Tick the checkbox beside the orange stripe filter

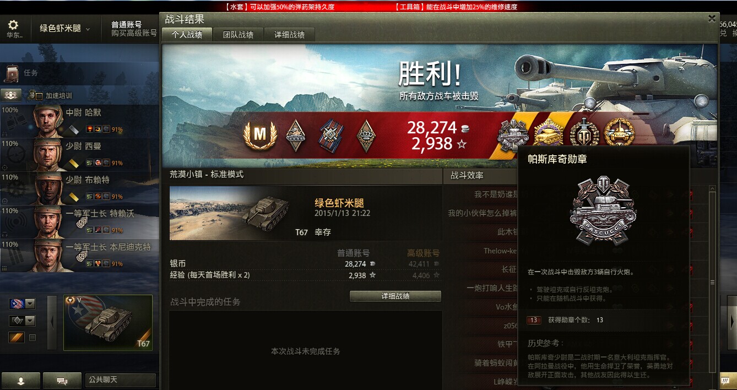pyautogui.click(x=32, y=338)
